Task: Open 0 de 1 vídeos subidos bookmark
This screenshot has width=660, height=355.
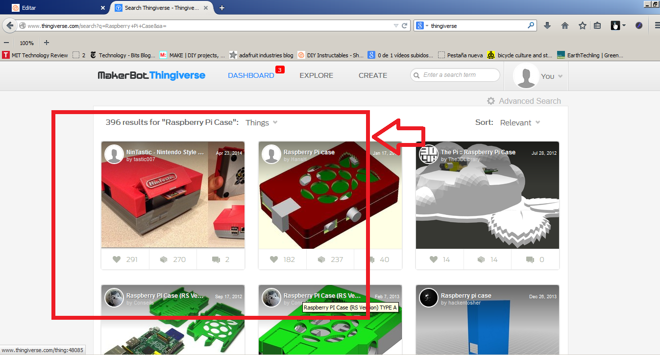Action: (x=401, y=55)
